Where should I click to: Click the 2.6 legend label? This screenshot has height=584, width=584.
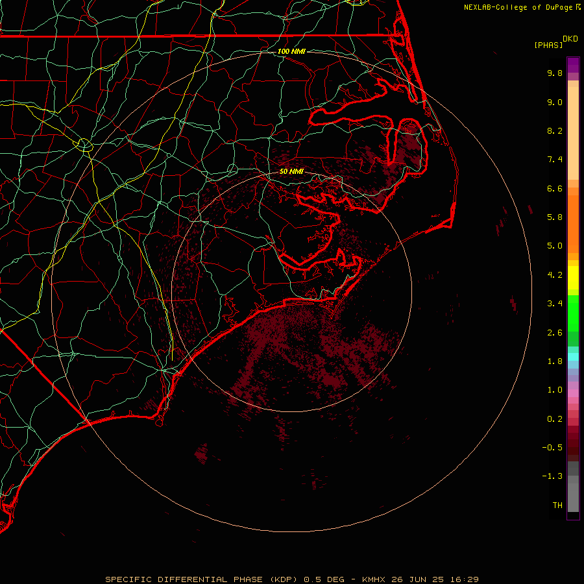pyautogui.click(x=555, y=333)
